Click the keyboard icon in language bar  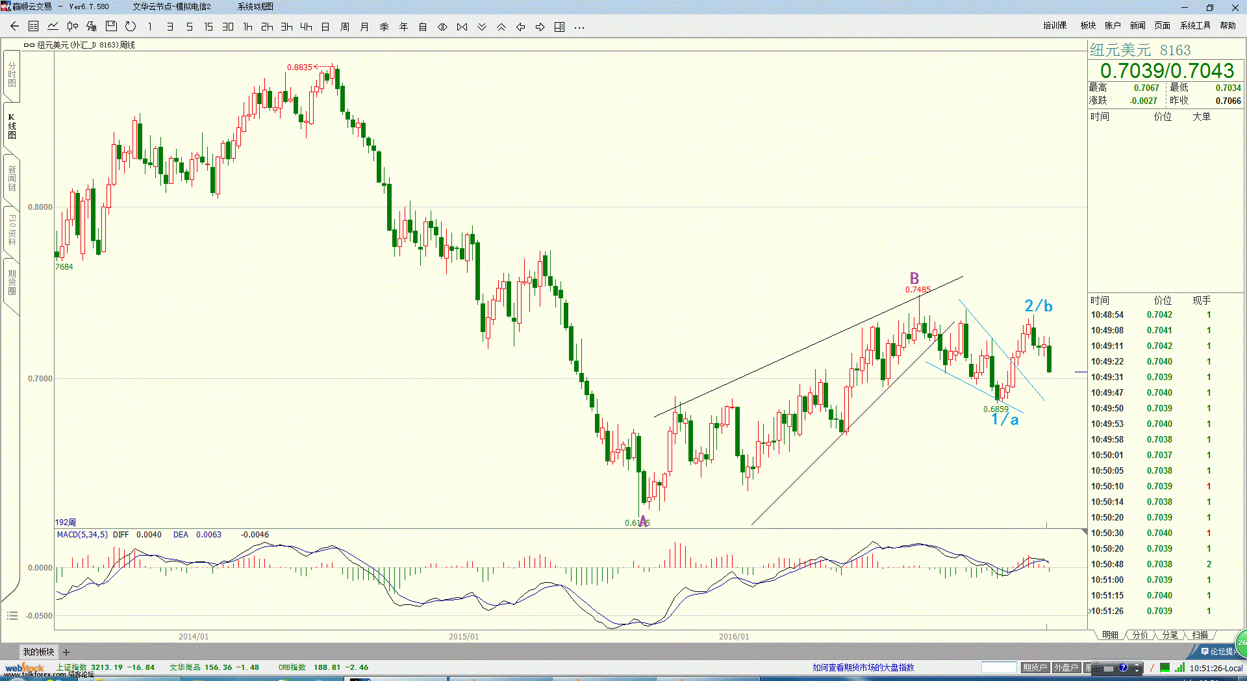(x=1109, y=668)
